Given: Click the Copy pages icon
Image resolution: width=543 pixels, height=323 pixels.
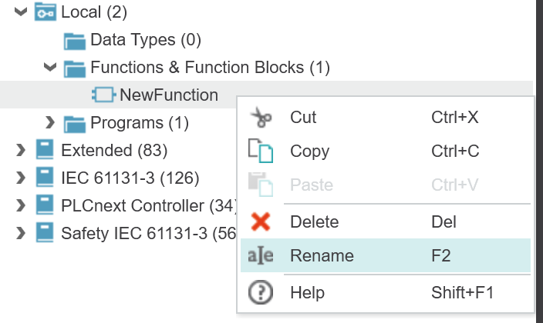Looking at the screenshot, I should point(261,151).
